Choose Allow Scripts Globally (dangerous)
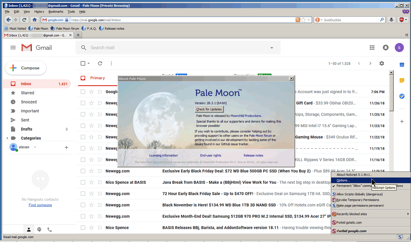Image resolution: width=411 pixels, height=242 pixels. (371, 194)
